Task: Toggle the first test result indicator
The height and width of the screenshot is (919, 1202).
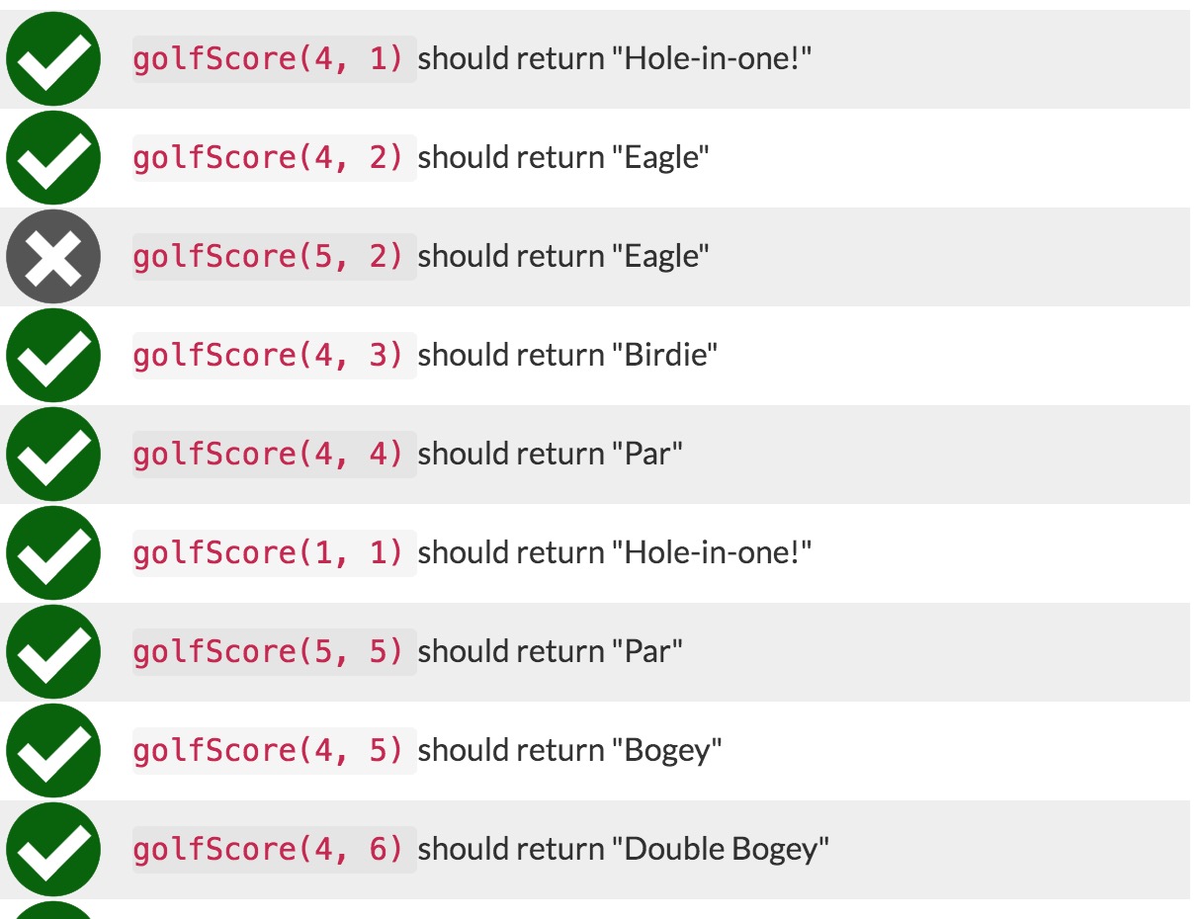Action: (x=53, y=57)
